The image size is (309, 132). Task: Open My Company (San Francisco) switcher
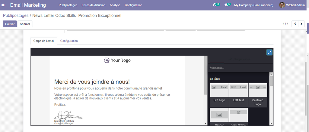pyautogui.click(x=253, y=5)
